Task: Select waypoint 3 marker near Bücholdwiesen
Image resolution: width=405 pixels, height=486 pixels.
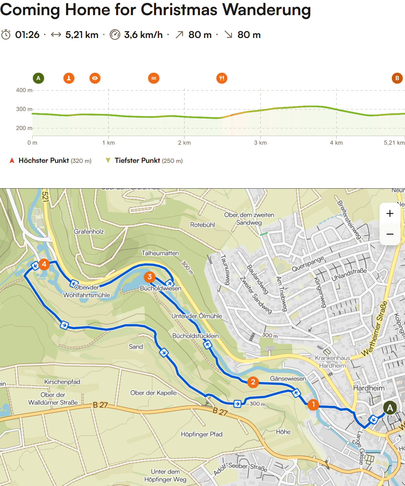Action: pyautogui.click(x=149, y=277)
